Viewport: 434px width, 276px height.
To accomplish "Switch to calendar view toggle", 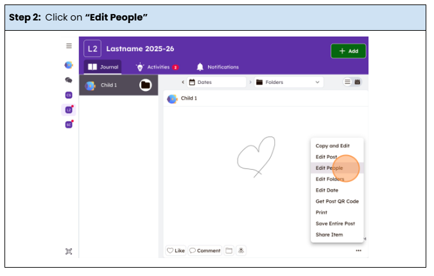I will click(x=357, y=82).
